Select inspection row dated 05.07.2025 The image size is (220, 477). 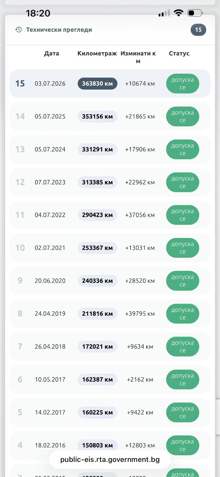click(x=110, y=116)
